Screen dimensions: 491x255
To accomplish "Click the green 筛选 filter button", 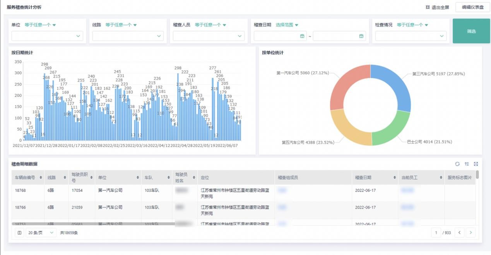I will pos(471,31).
